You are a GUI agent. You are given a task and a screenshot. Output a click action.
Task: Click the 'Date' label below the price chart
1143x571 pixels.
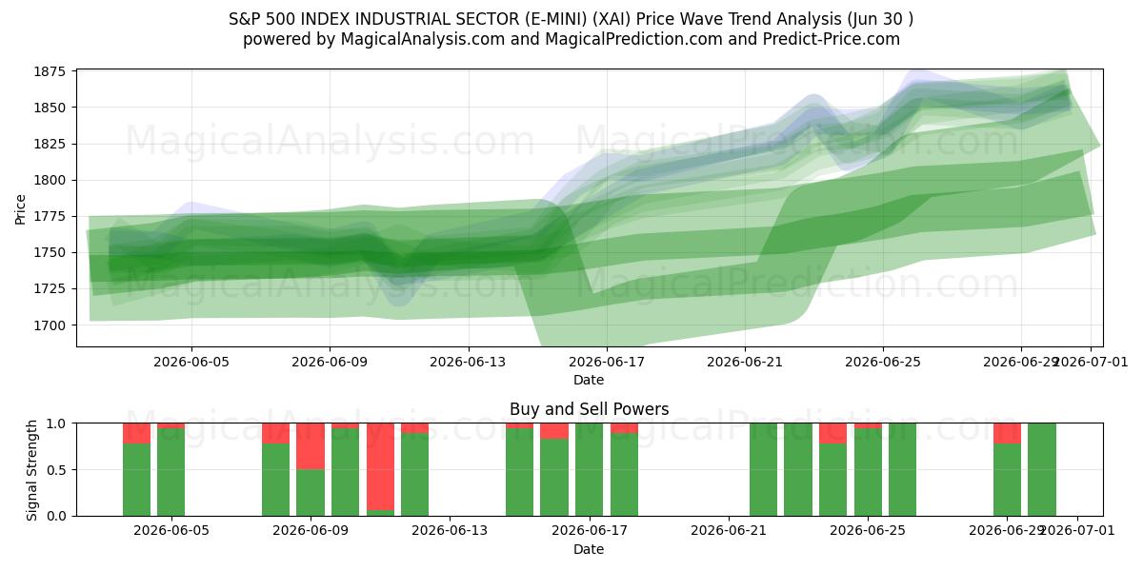[589, 380]
